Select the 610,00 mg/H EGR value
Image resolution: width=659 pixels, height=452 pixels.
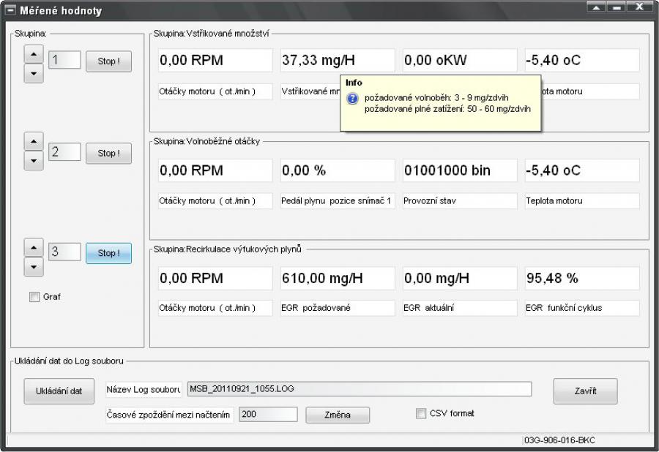(338, 278)
